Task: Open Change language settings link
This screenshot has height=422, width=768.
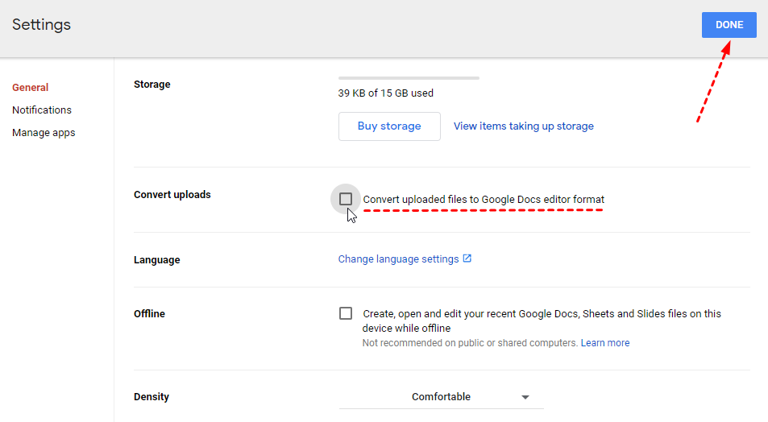Action: [398, 259]
